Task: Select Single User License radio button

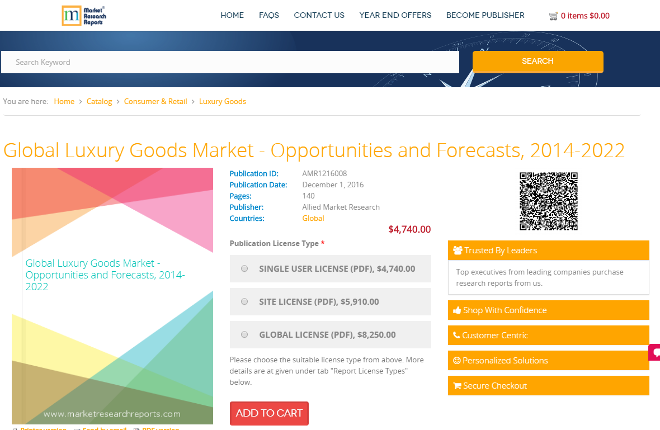Action: (x=244, y=268)
